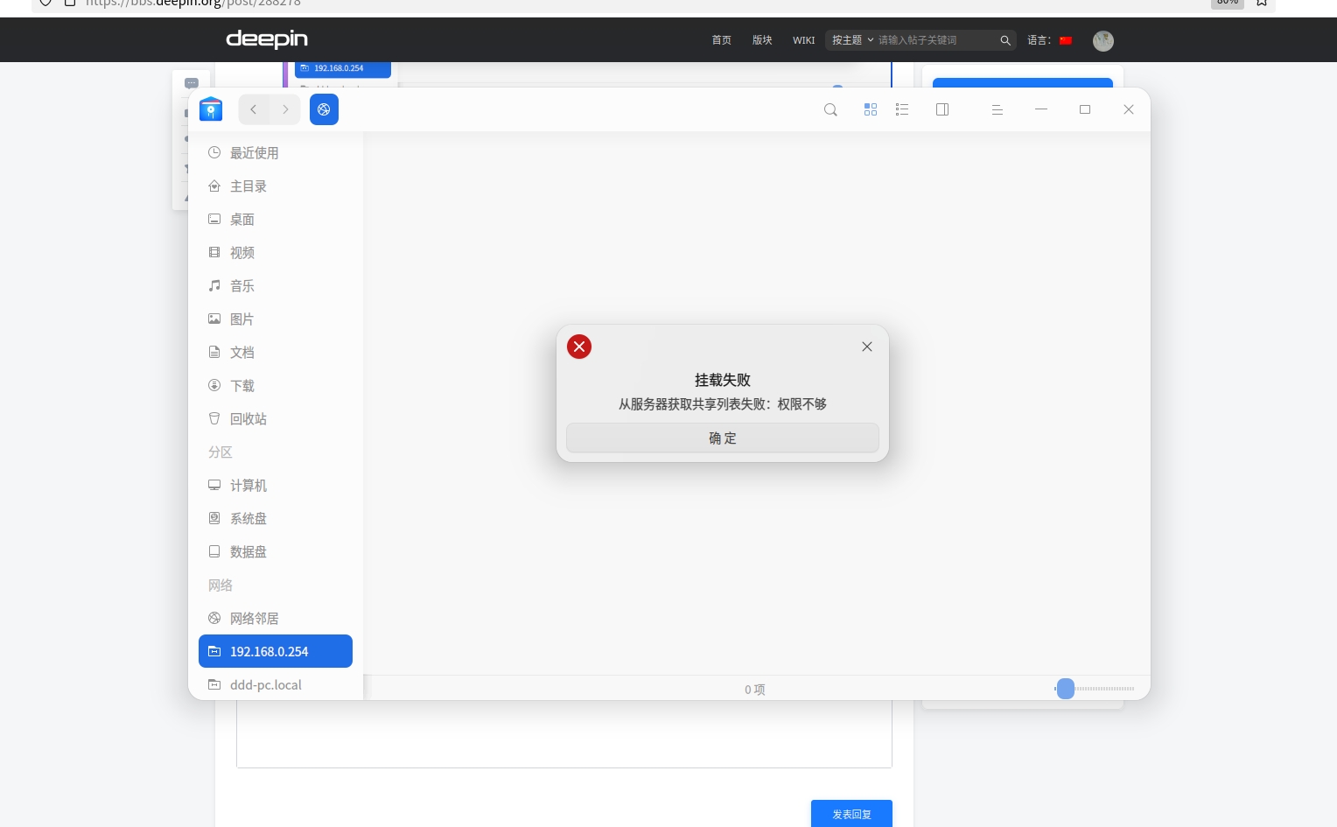This screenshot has width=1337, height=827.
Task: Toggle the detail side panel icon
Action: tap(942, 109)
